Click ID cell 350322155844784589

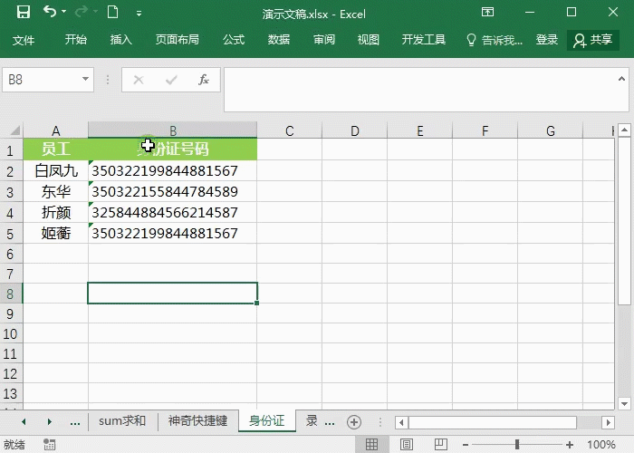coord(173,192)
